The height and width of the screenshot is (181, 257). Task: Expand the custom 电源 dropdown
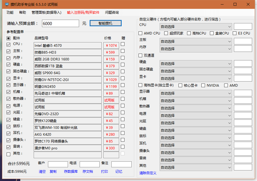[x=196, y=116]
